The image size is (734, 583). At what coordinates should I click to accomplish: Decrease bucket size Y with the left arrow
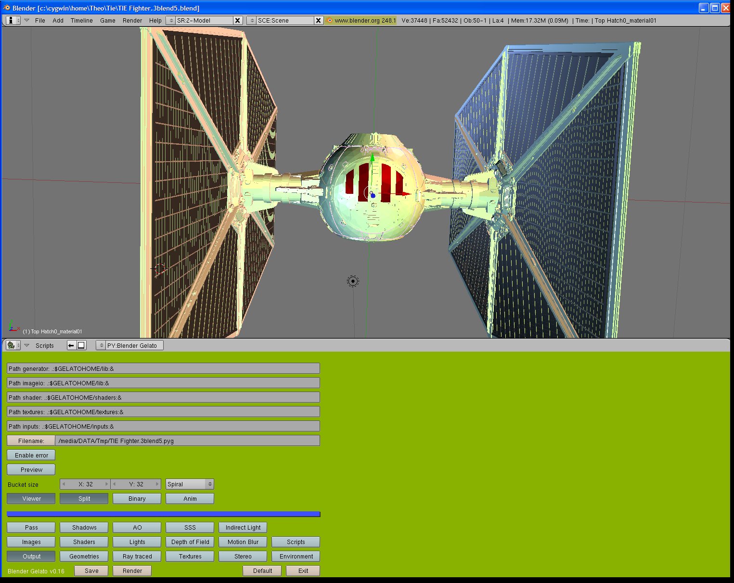coord(115,484)
